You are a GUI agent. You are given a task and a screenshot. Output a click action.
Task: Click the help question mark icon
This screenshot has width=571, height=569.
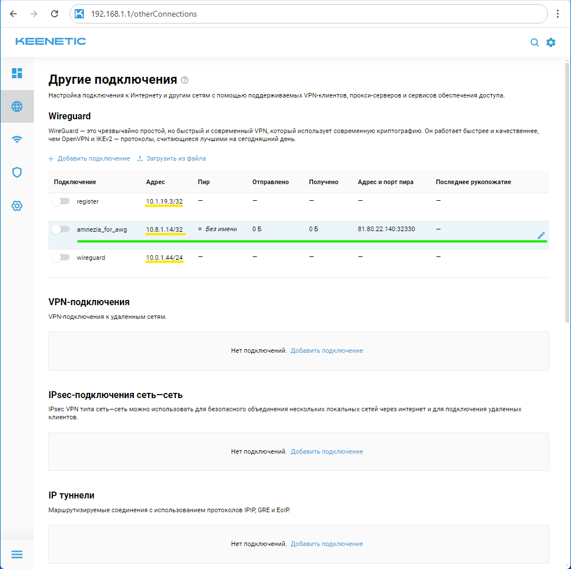184,80
